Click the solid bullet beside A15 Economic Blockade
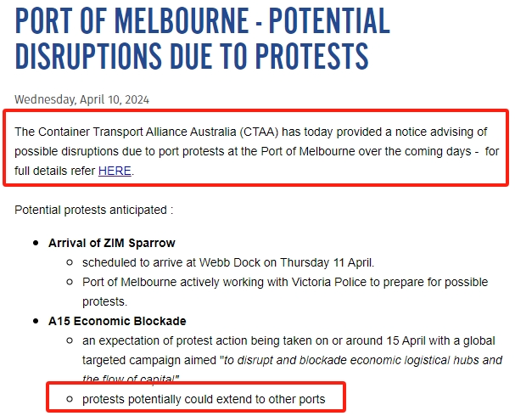This screenshot has width=515, height=416. pyautogui.click(x=36, y=321)
